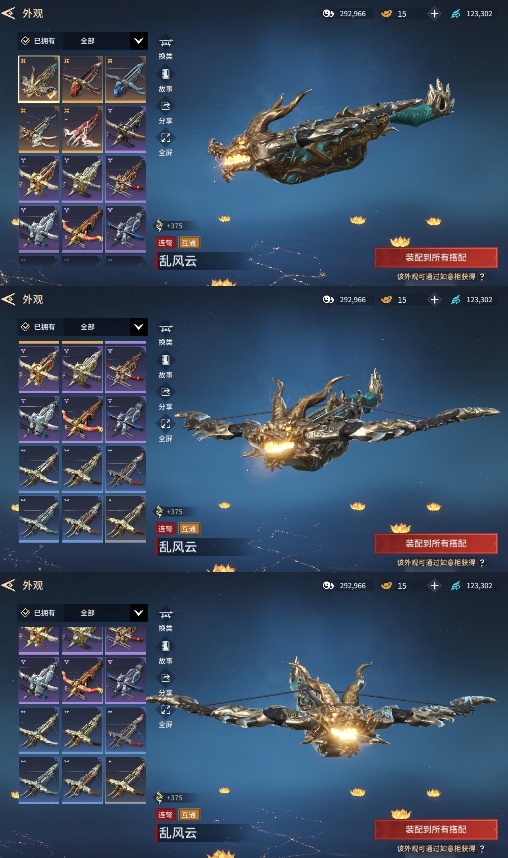Click the back arrow in the first screen

click(x=8, y=13)
